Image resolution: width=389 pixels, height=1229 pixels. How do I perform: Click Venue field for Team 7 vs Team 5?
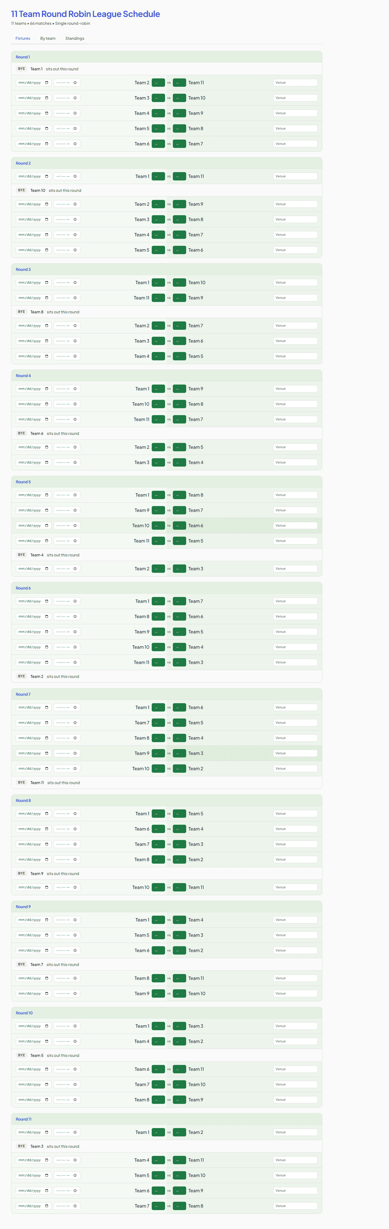(x=295, y=722)
